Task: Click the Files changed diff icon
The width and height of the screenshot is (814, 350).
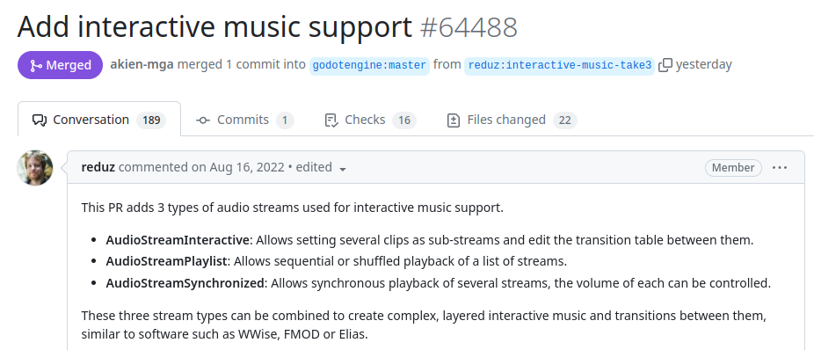Action: point(454,120)
